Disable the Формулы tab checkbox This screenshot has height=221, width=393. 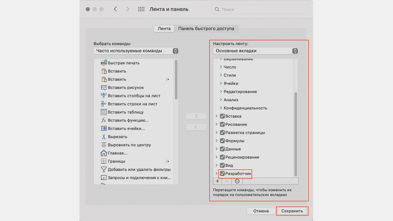(x=222, y=141)
